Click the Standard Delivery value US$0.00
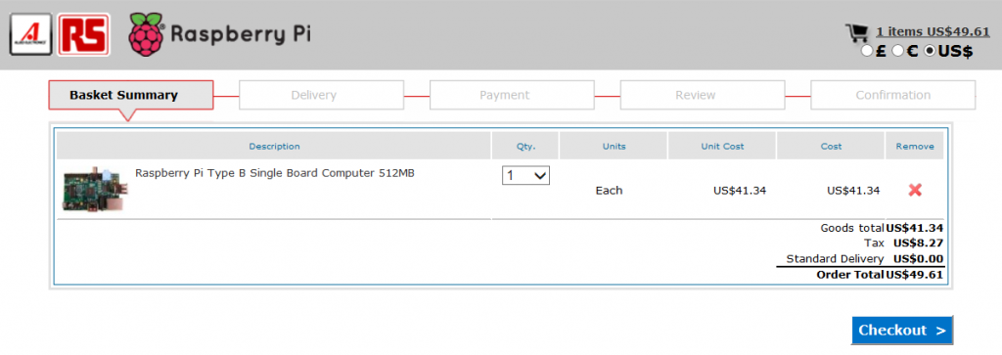Screen dimensions: 1002x355 (x=918, y=259)
